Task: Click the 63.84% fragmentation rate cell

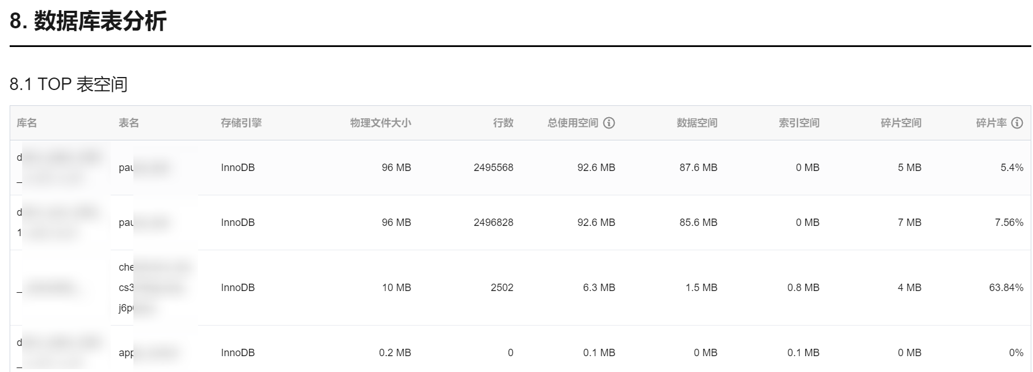Action: point(1006,288)
